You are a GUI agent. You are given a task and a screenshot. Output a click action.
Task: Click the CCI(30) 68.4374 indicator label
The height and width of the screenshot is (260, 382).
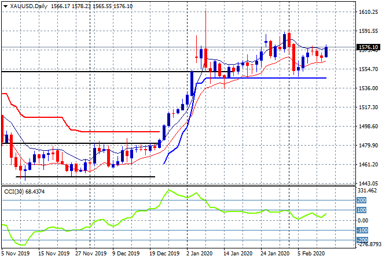24,192
